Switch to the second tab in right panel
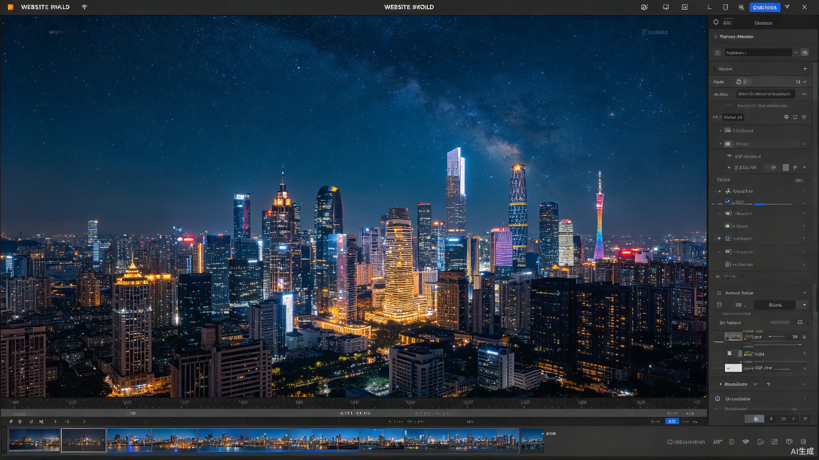Image resolution: width=819 pixels, height=460 pixels. point(763,23)
